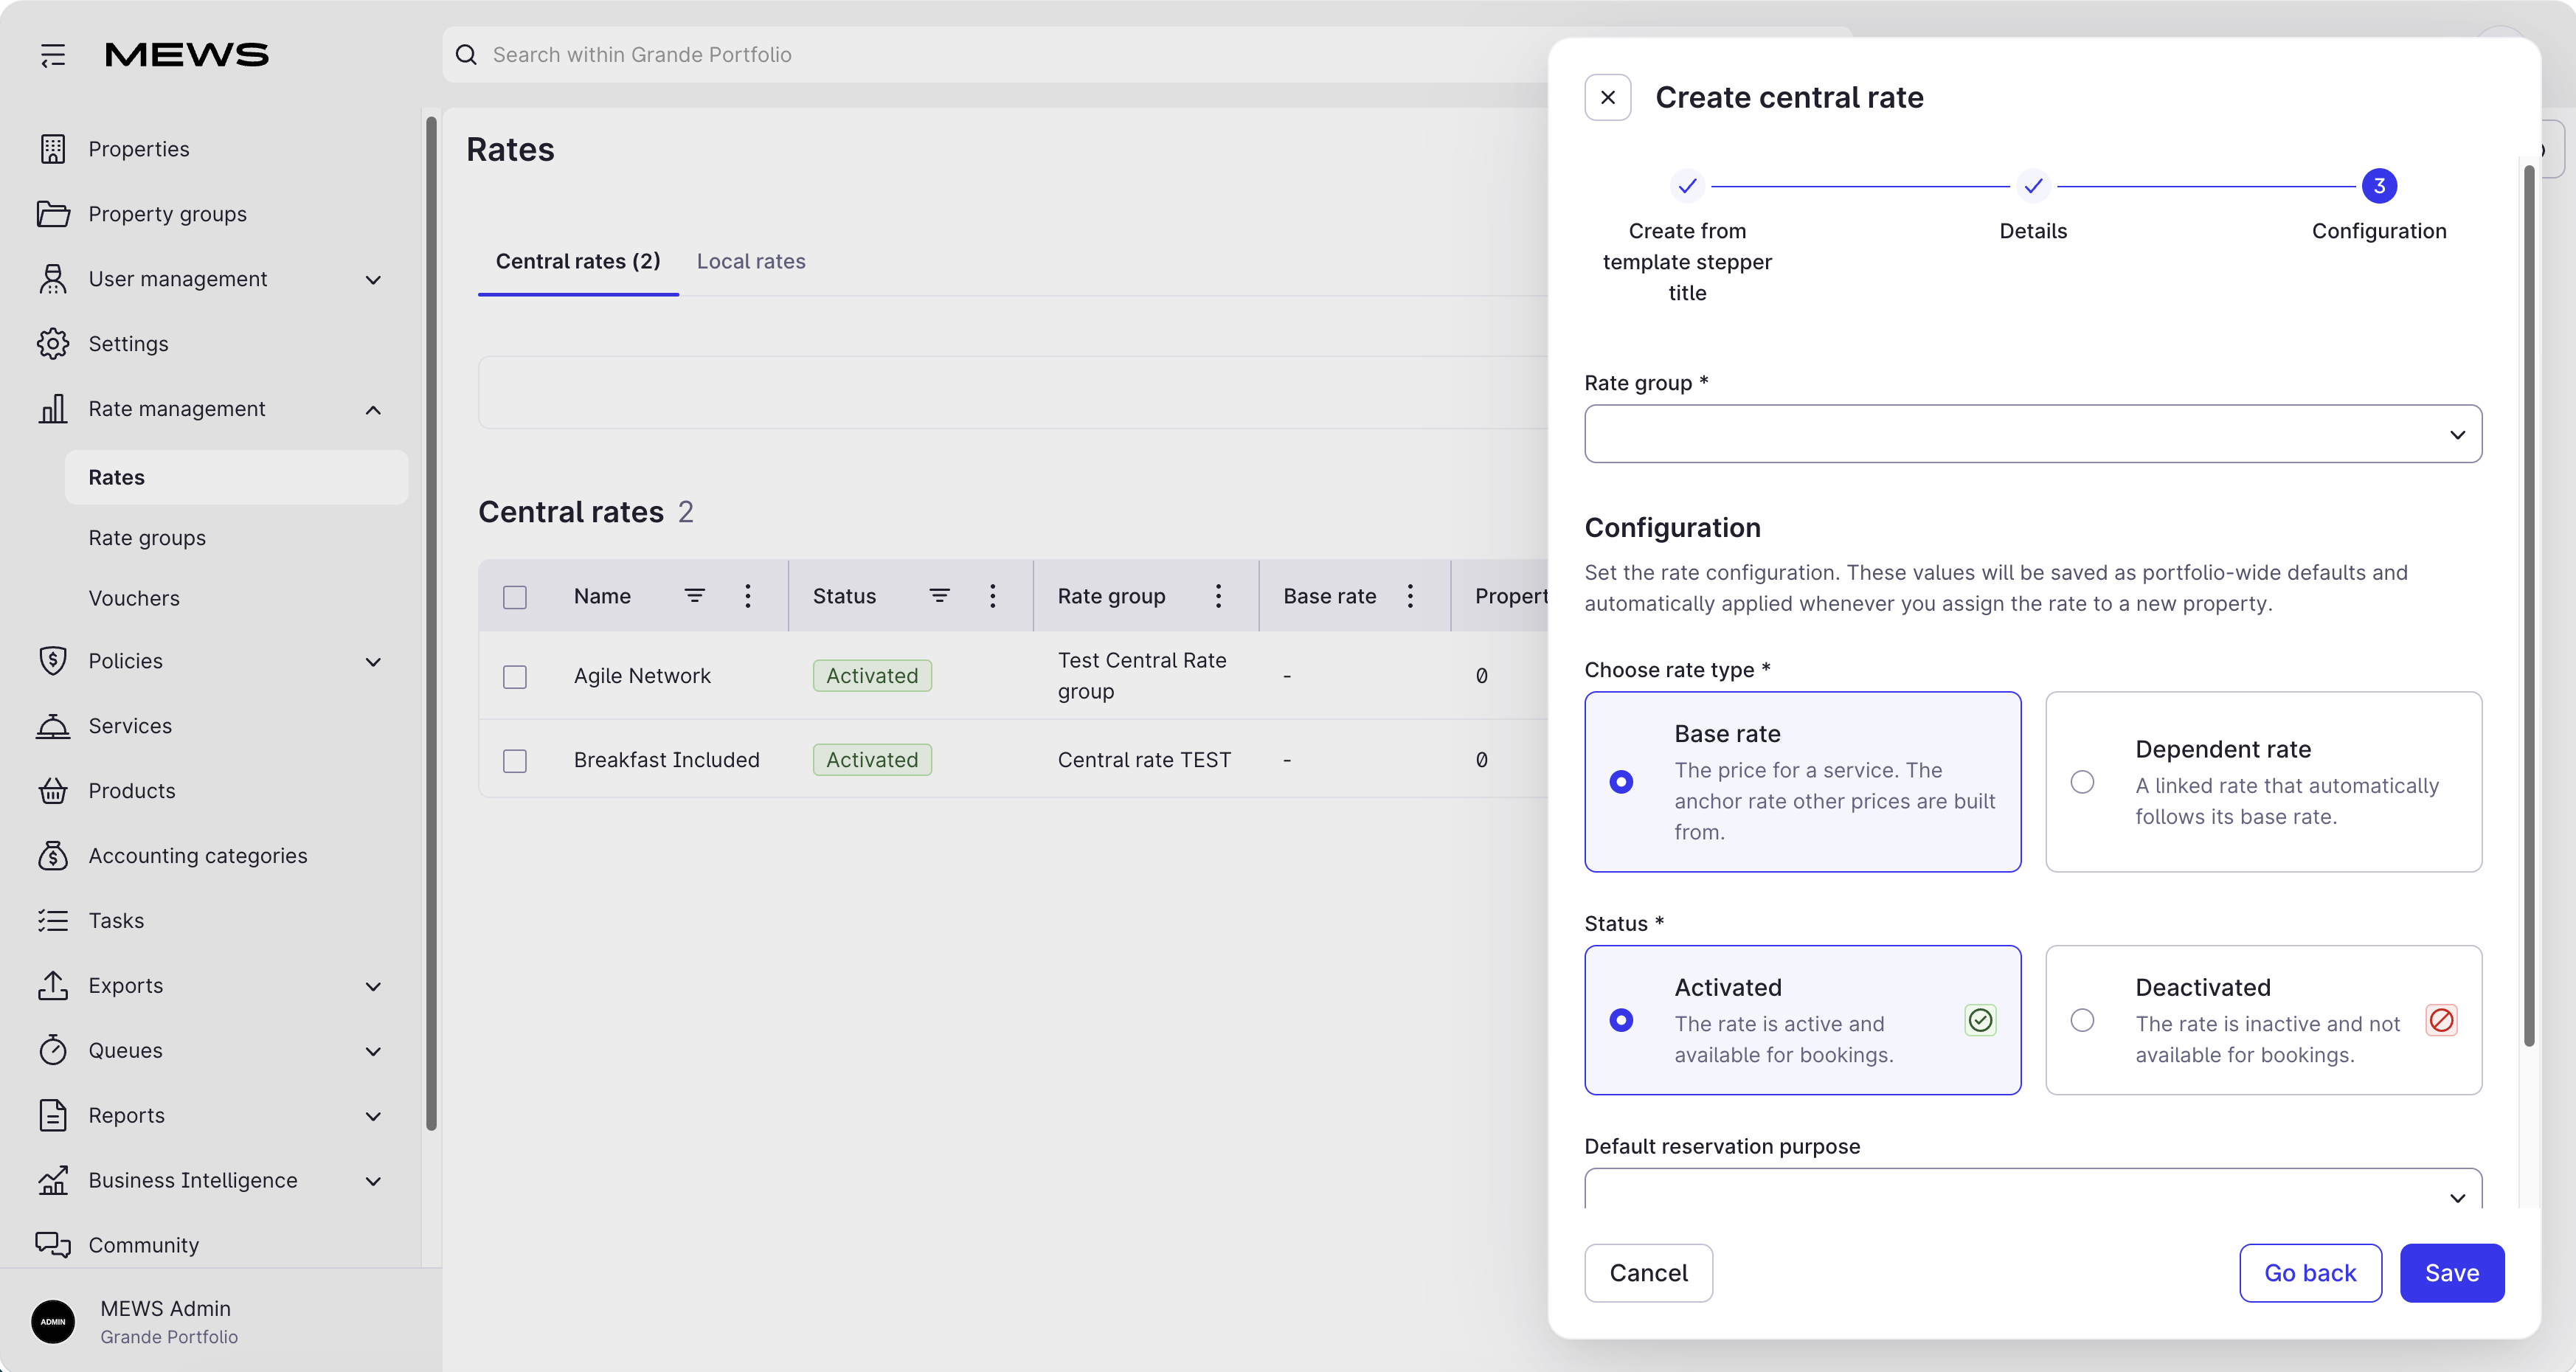Open the Rate group dropdown
The height and width of the screenshot is (1372, 2576).
[x=2033, y=434]
